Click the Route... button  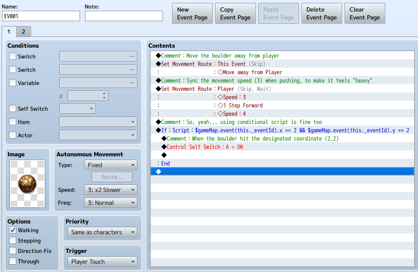[x=112, y=177]
